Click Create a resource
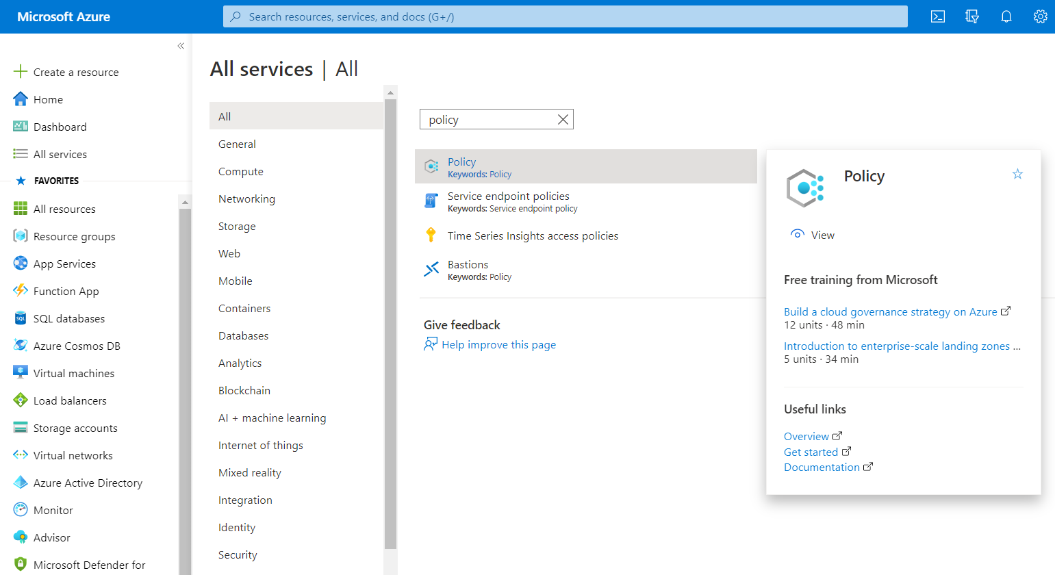This screenshot has width=1055, height=575. click(x=75, y=72)
